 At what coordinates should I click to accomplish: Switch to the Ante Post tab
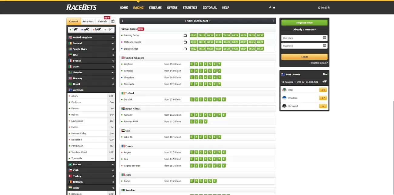point(88,21)
